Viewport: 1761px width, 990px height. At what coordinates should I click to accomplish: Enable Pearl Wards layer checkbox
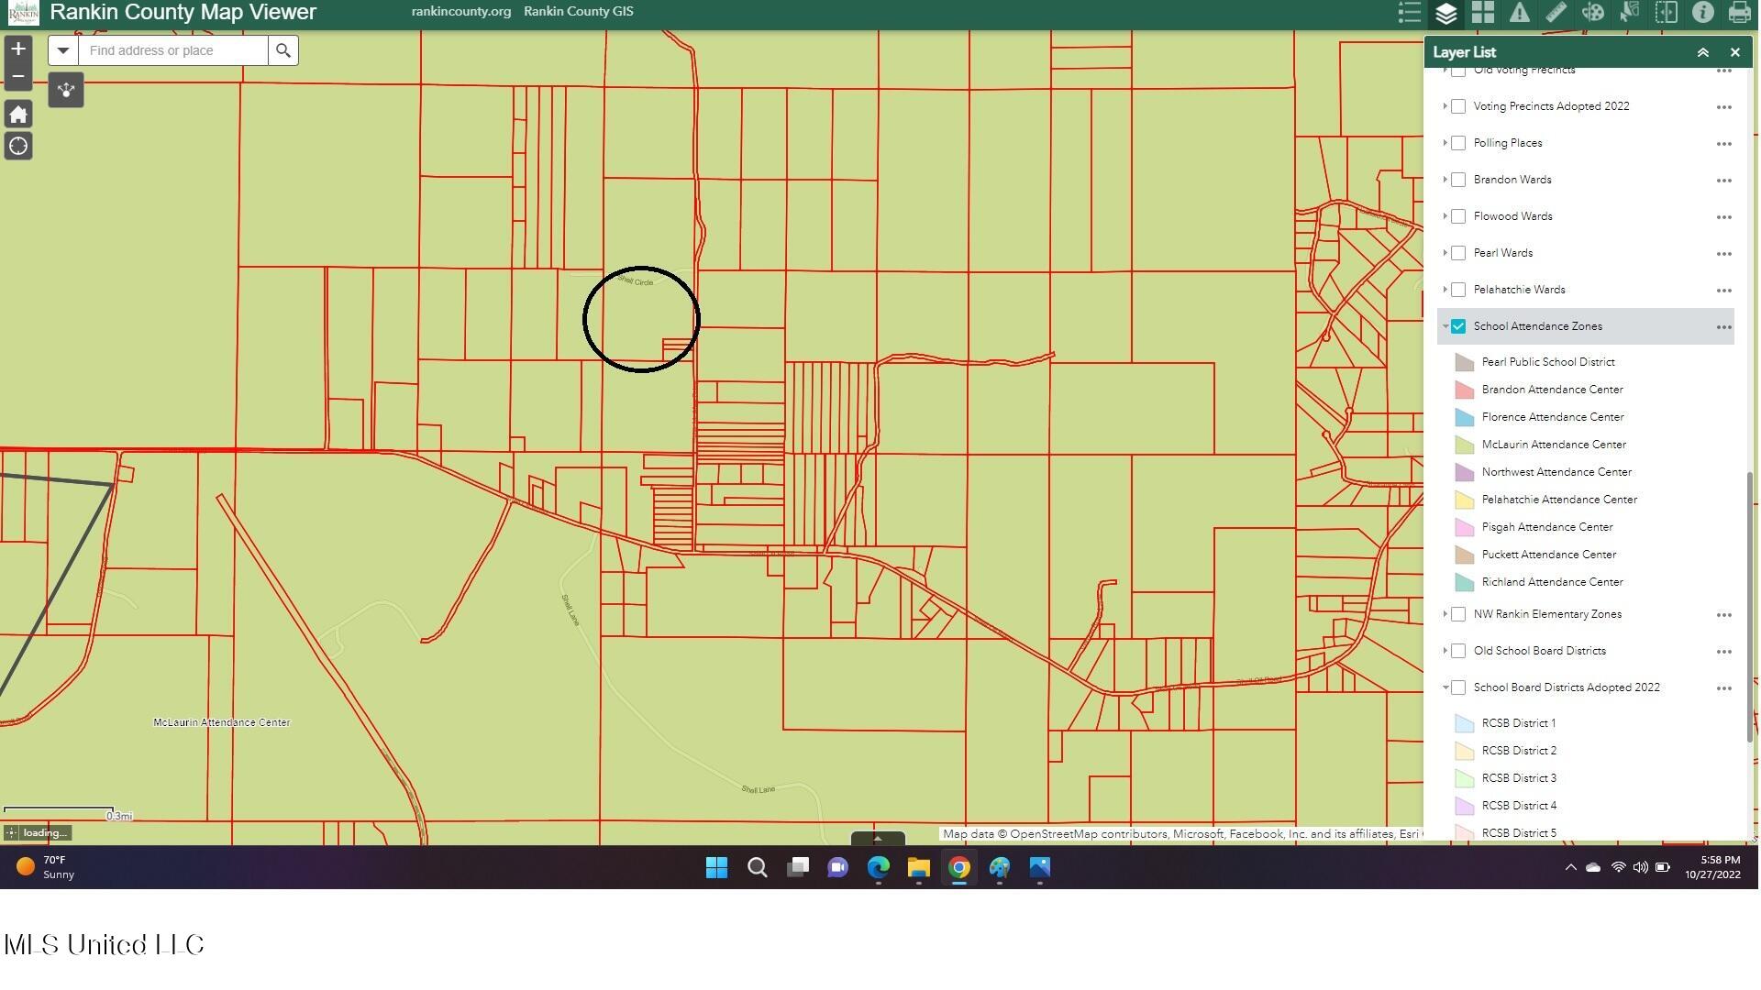1458,253
